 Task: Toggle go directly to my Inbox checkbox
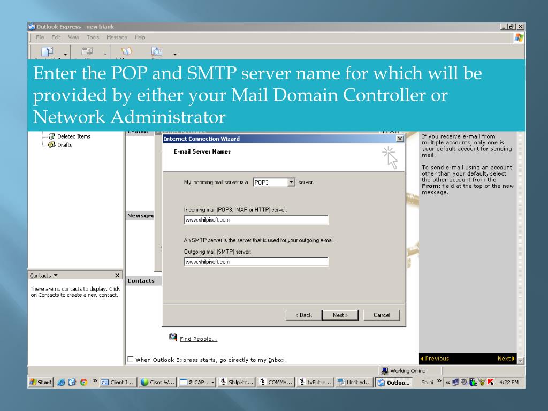[131, 359]
